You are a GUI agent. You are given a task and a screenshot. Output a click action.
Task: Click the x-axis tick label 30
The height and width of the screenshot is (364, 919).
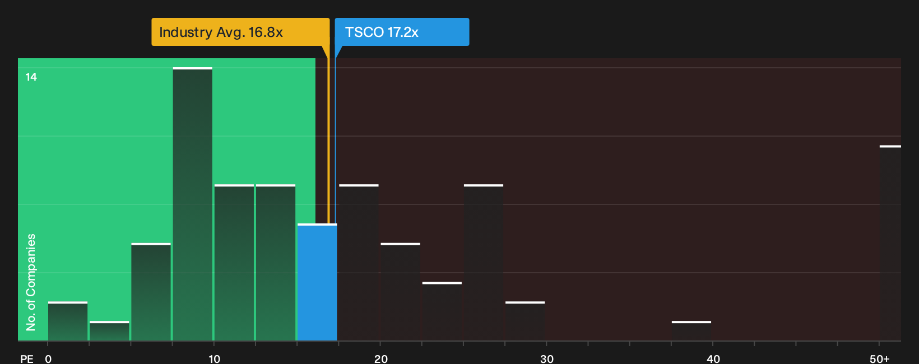click(547, 359)
